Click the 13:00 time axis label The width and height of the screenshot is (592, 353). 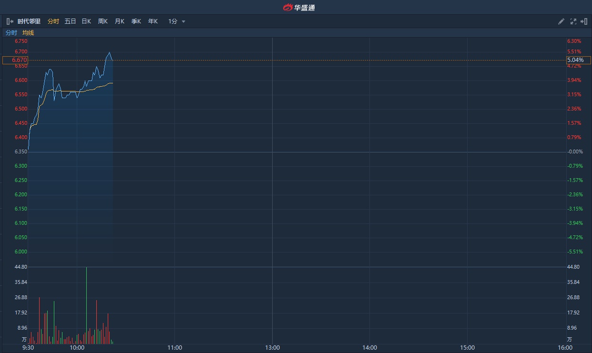(272, 348)
